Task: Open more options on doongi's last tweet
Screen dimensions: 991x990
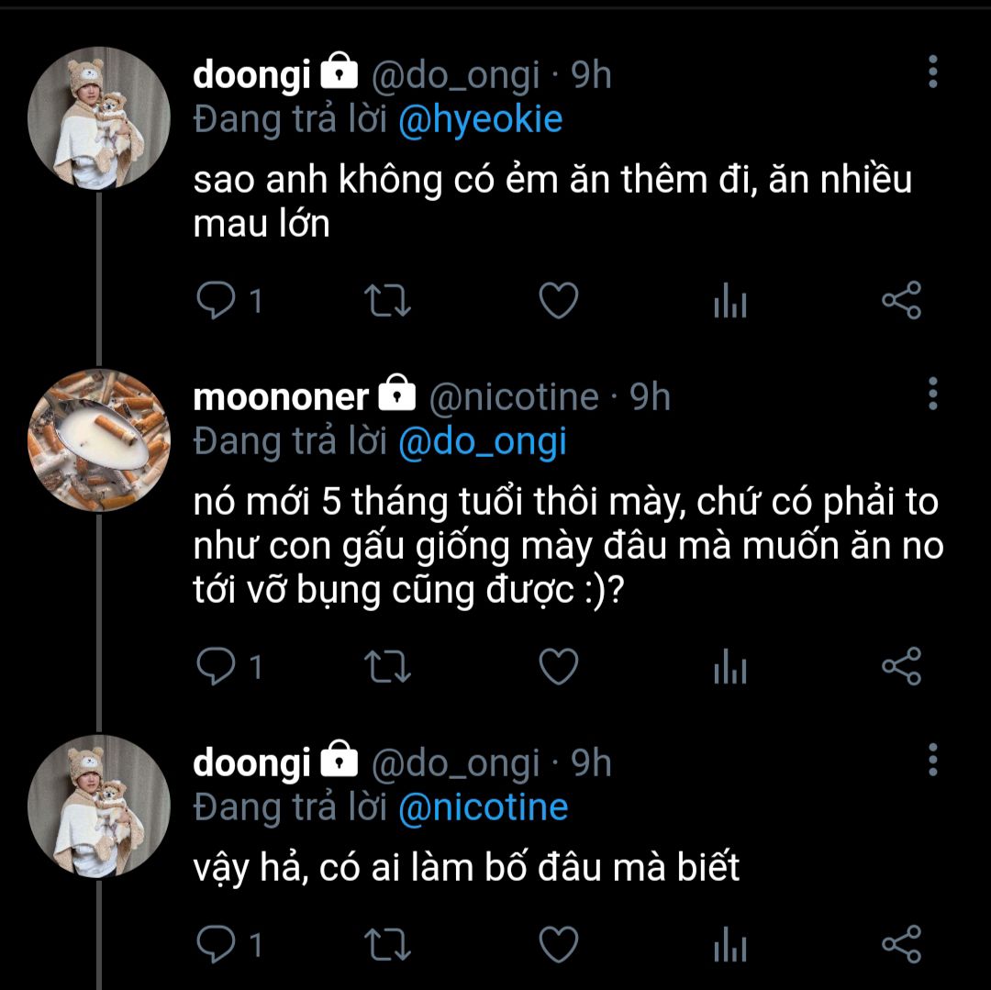Action: [x=932, y=761]
